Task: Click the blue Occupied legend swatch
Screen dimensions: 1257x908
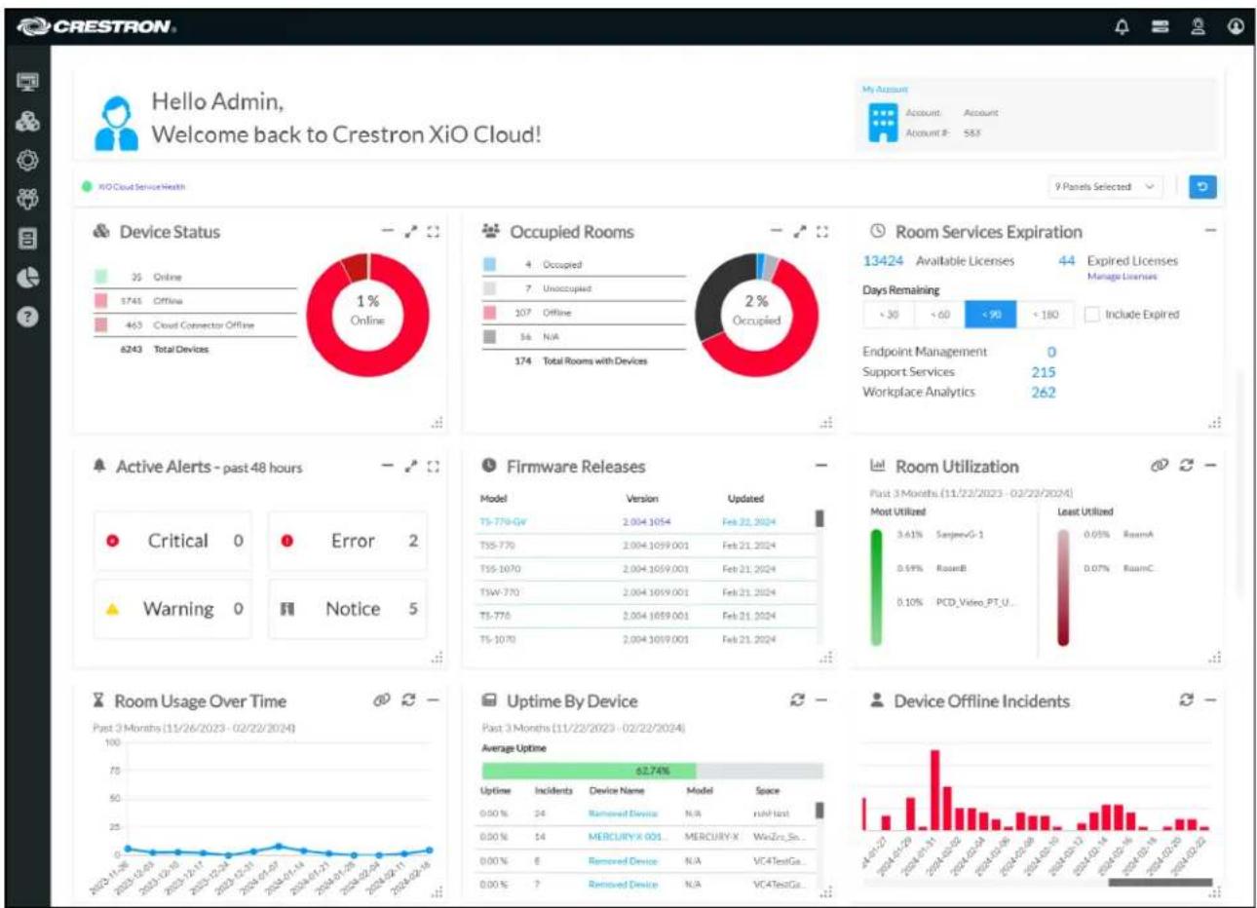Action: pyautogui.click(x=490, y=264)
